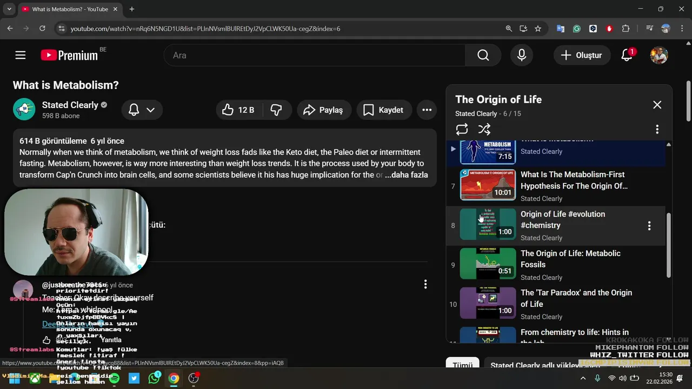This screenshot has height=389, width=692.
Task: Expand description with ...daha fazla
Action: coord(406,175)
